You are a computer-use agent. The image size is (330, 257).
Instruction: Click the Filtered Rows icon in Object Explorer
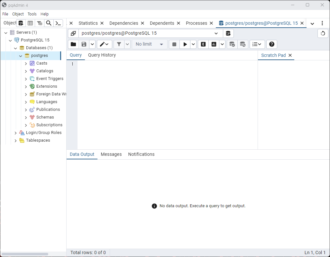[x=40, y=23]
